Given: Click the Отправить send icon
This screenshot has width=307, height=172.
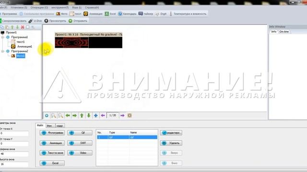Looking at the screenshot, I should (71, 21).
